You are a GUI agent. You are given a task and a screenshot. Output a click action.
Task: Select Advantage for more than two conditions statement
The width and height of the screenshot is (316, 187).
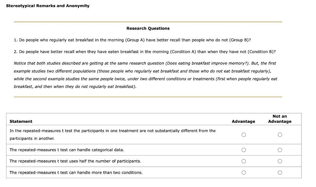(x=243, y=172)
